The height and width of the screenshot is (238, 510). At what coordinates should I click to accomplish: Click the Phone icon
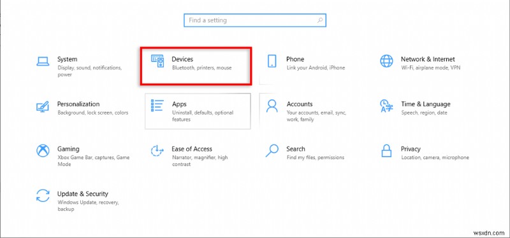pos(272,61)
